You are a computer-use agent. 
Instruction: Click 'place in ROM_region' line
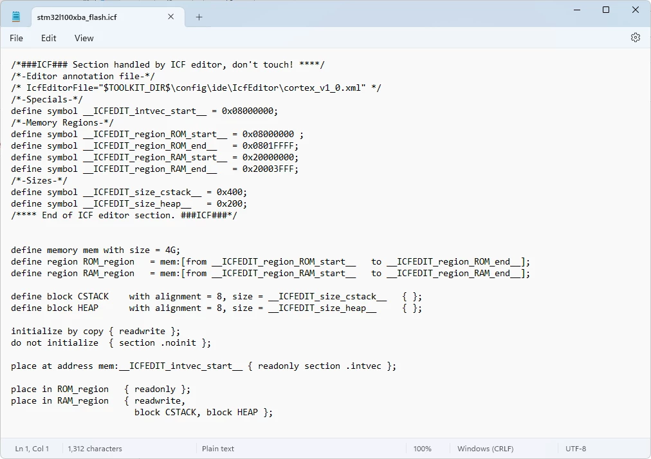(101, 389)
